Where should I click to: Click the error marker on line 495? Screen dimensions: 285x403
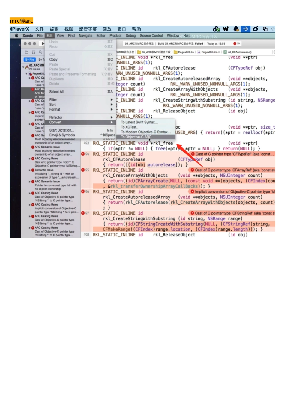coord(83,170)
